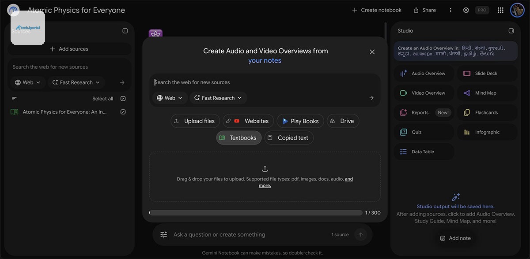Click the notebook atom emoji icon

click(155, 33)
